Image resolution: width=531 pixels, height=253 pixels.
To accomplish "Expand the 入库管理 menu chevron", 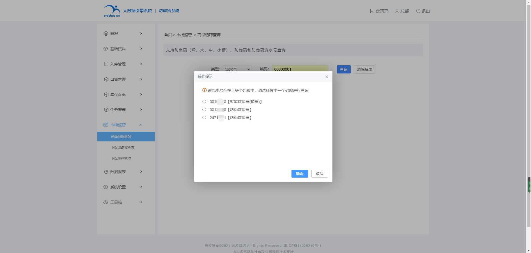I will point(141,64).
